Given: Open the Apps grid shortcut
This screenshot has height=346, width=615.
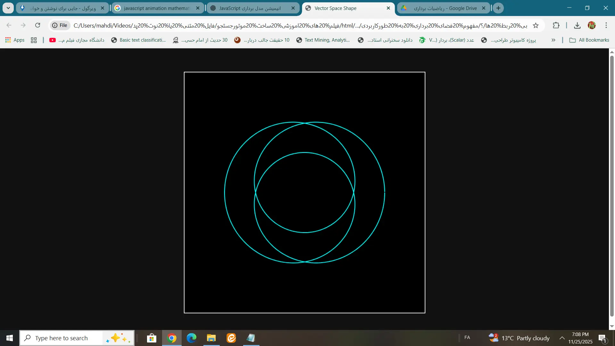Looking at the screenshot, I should click(x=15, y=40).
